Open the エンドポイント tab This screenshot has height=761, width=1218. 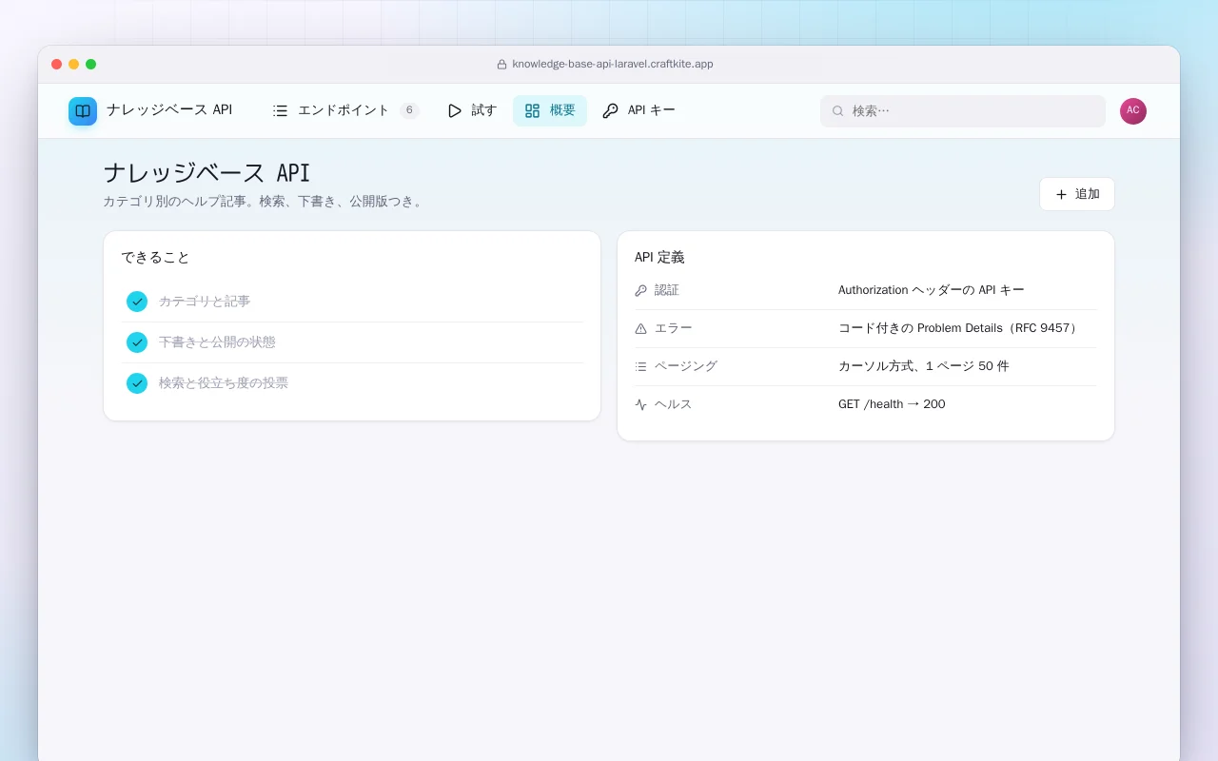coord(345,110)
